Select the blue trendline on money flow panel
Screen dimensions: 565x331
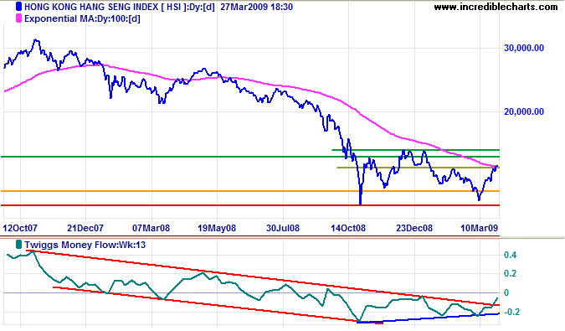428,318
